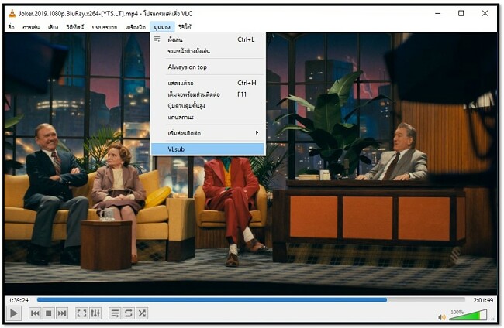Toggle playlist view icon in the controls bar
504x328 pixels.
click(x=115, y=313)
